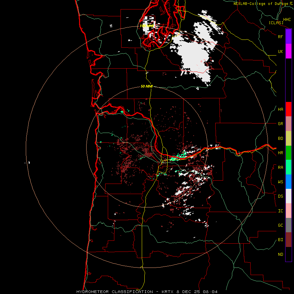Click the DS legend label
The height and width of the screenshot is (294, 294).
(x=280, y=196)
